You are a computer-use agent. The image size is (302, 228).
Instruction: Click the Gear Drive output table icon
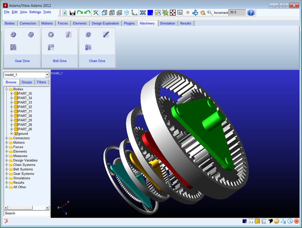13,47
